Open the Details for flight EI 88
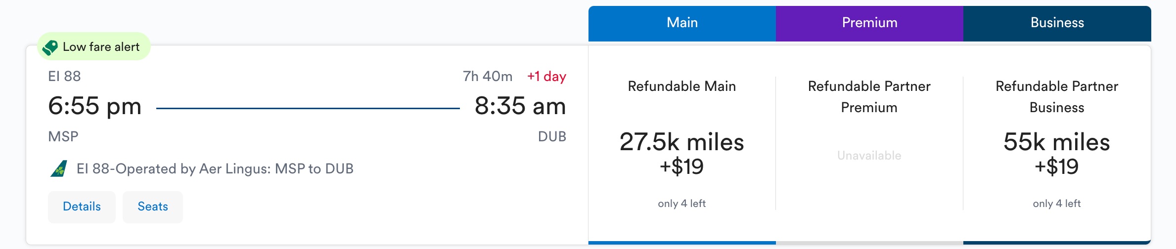This screenshot has height=249, width=1176. point(82,207)
